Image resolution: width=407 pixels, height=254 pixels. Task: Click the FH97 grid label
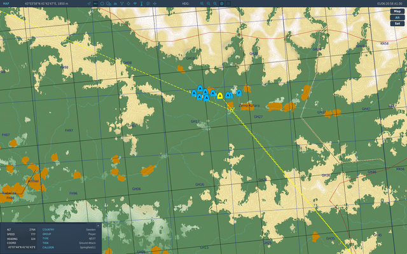[69, 130]
